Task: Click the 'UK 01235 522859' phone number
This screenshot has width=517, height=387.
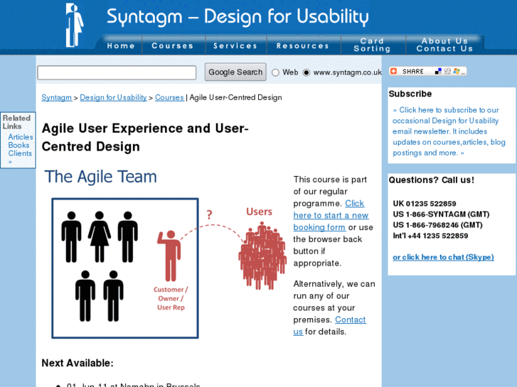Action: coord(425,204)
